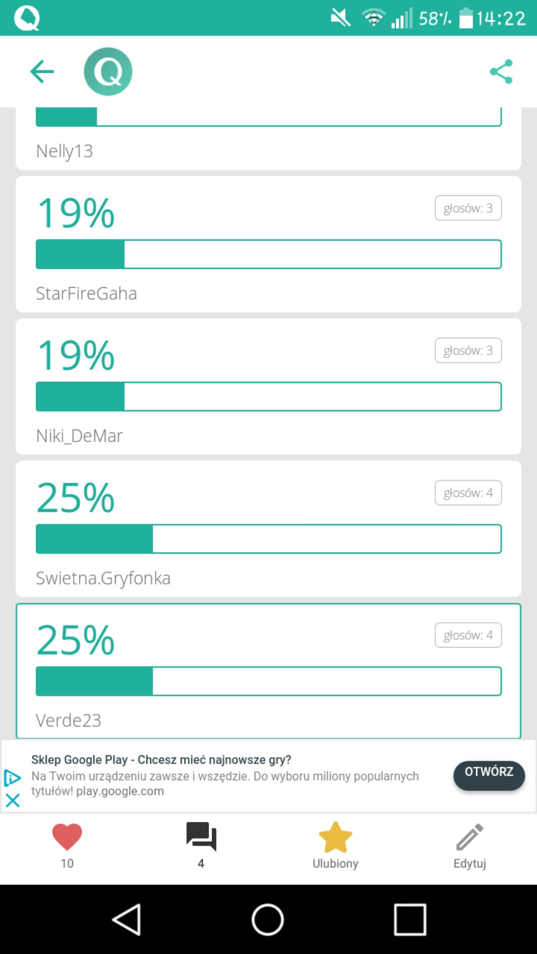Click the StarFireGaha progress bar
537x954 pixels.
pos(268,254)
